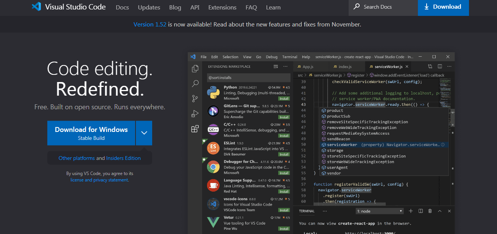Screen dimensions: 497x234
Task: Install the Python extension
Action: pyautogui.click(x=284, y=99)
